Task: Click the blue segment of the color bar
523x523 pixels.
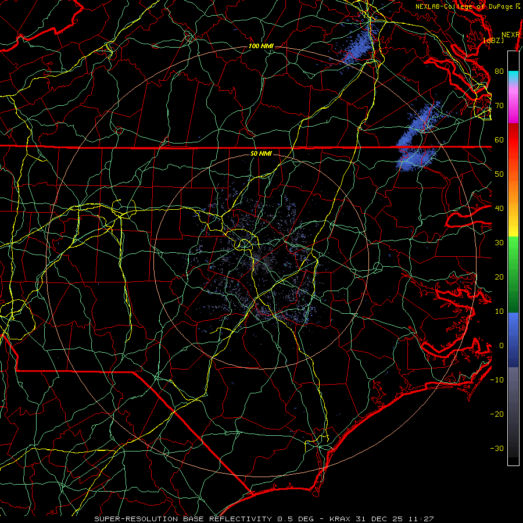Action: pos(513,339)
